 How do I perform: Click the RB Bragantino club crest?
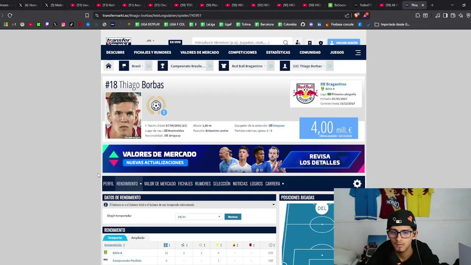point(305,93)
